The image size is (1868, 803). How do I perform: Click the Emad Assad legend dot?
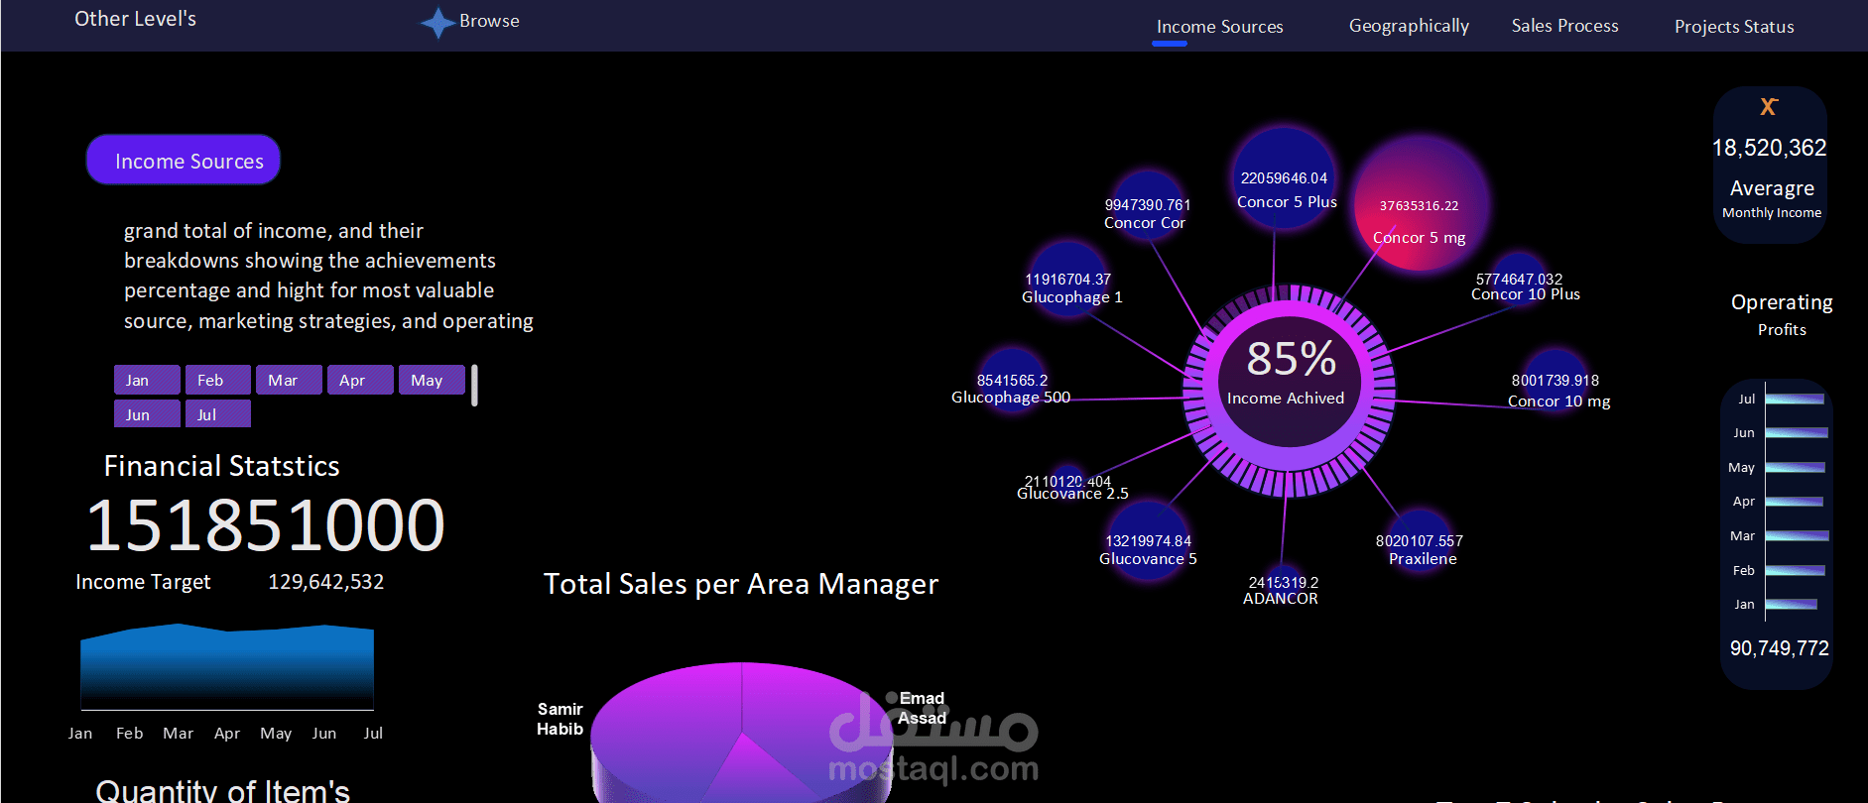click(891, 698)
